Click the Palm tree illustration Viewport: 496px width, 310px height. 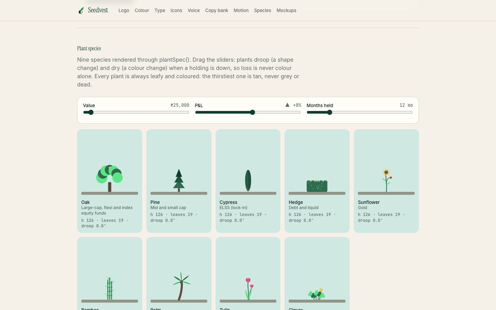[x=181, y=286]
